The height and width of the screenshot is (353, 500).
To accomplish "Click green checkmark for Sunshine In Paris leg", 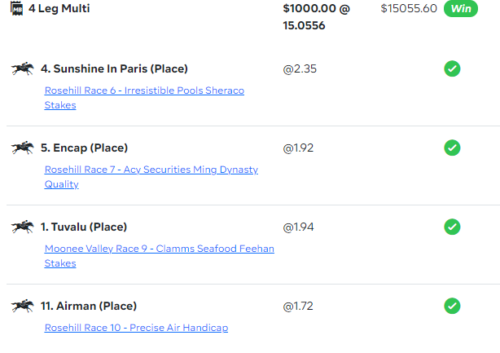I will click(452, 68).
